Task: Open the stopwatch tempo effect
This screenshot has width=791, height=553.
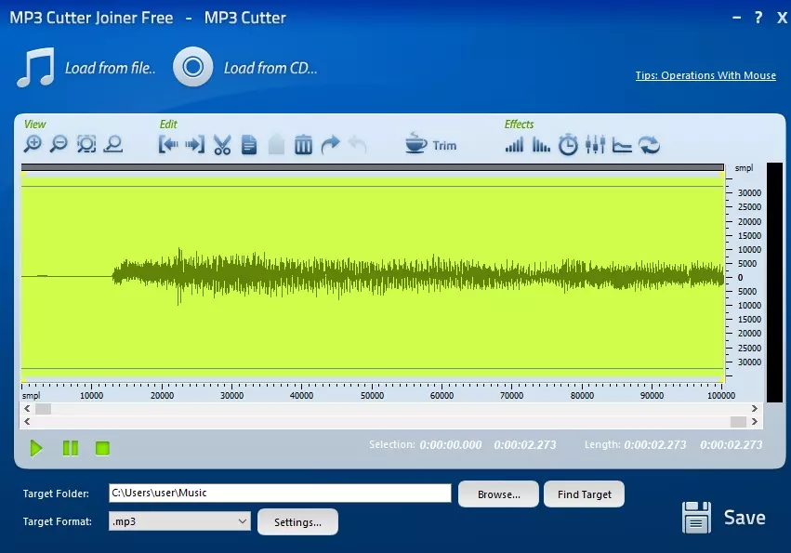Action: [568, 145]
